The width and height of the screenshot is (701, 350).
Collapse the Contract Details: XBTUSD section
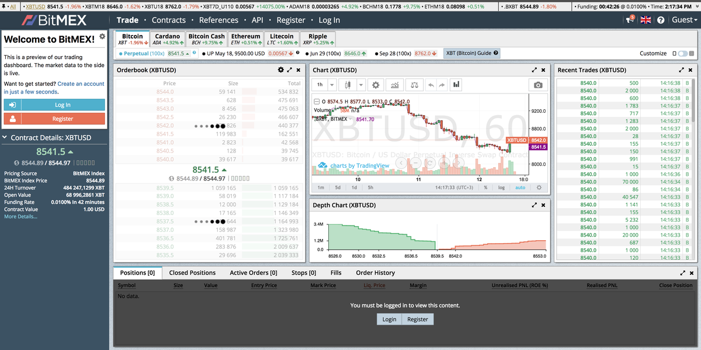(5, 138)
